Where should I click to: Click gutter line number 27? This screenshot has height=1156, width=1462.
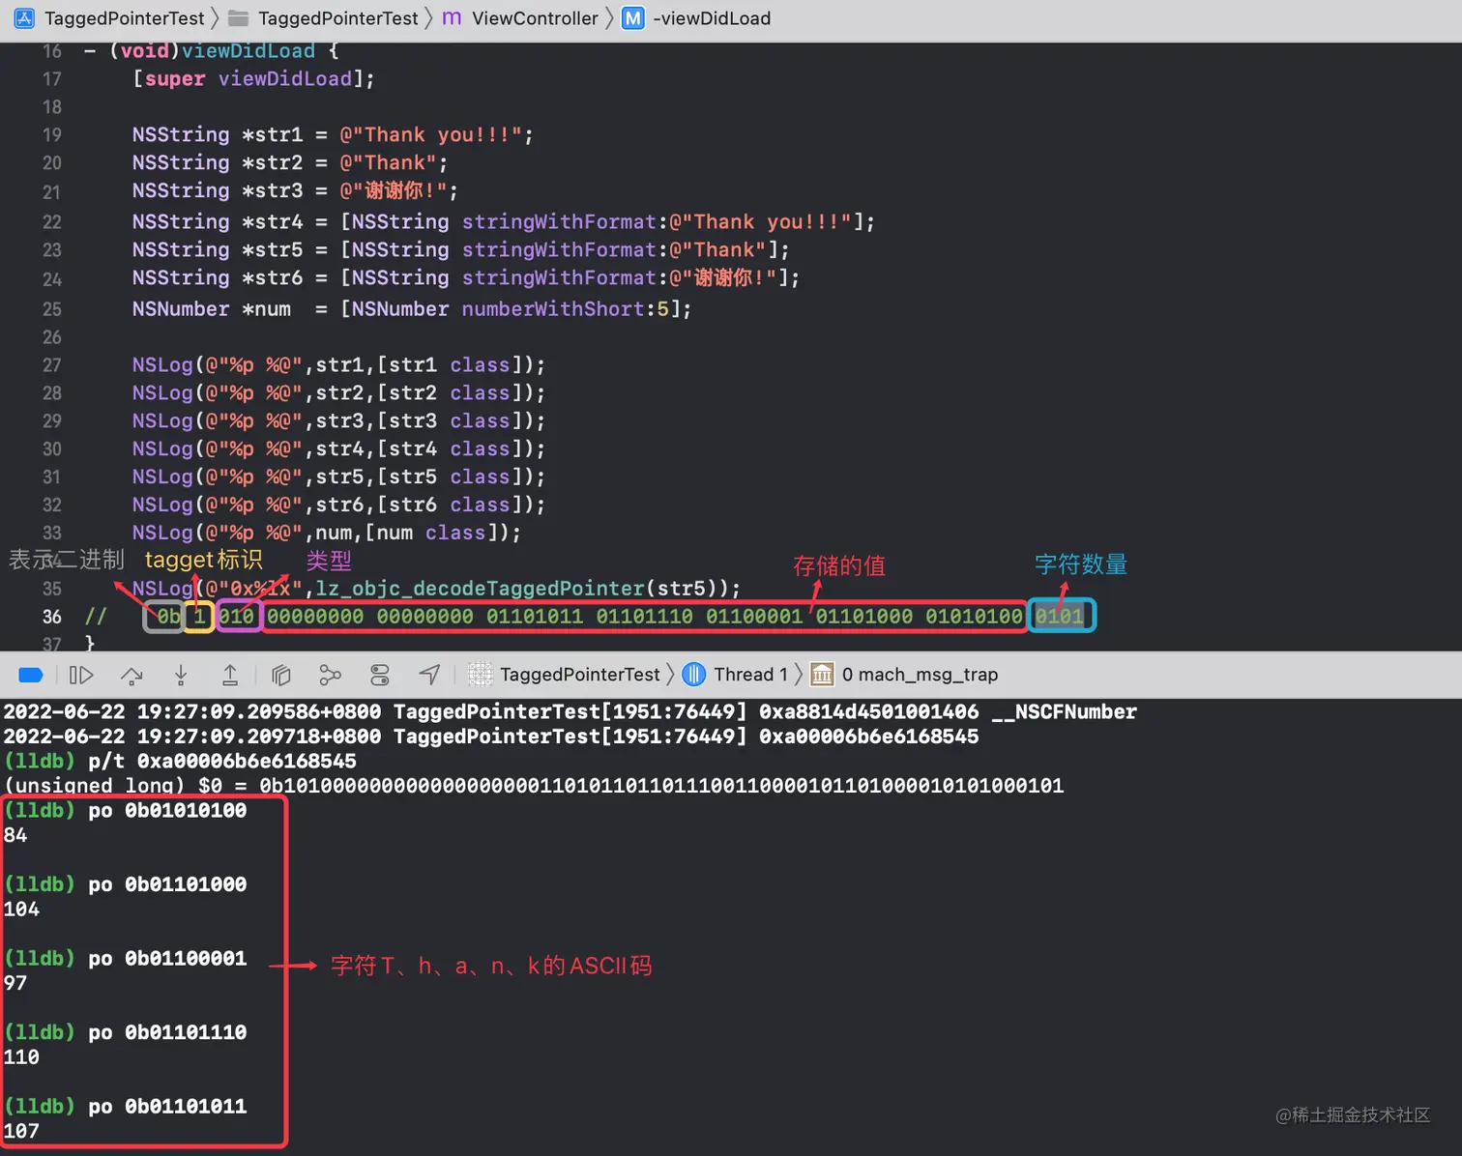click(52, 365)
